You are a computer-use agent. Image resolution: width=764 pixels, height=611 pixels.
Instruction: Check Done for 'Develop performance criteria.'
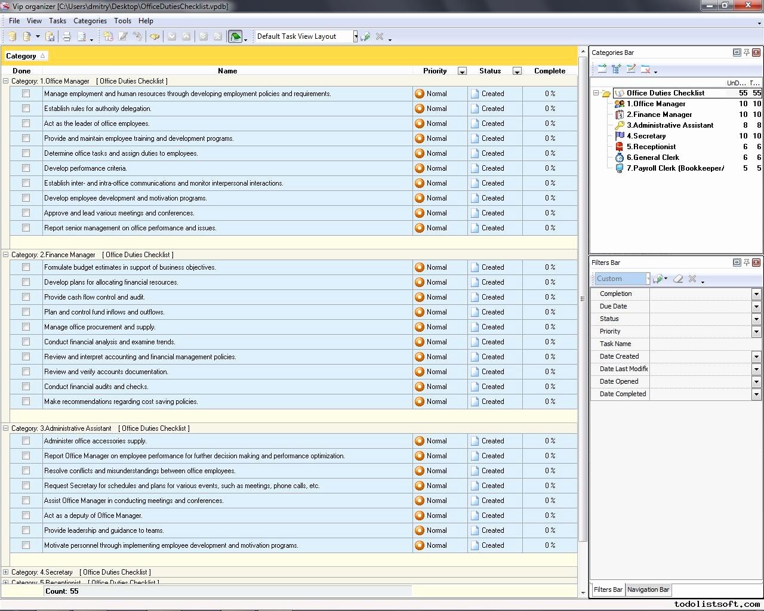26,168
